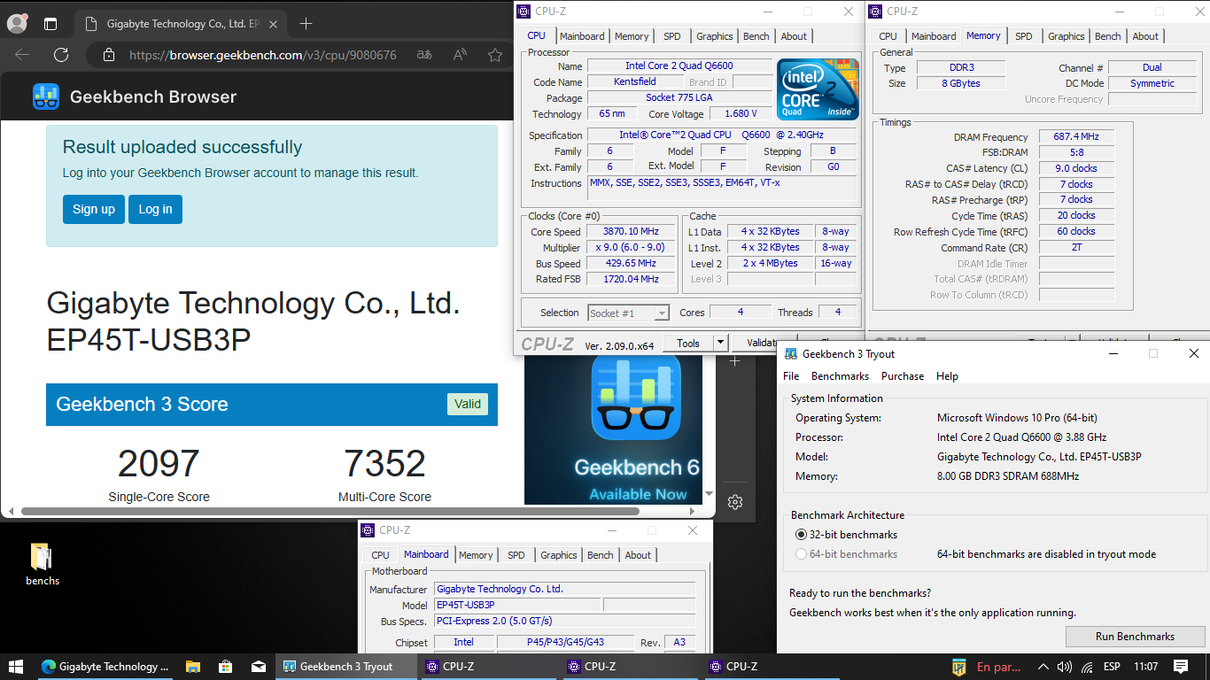Open the Socket #1 selection combo box
Viewport: 1210px width, 680px height.
coord(629,313)
